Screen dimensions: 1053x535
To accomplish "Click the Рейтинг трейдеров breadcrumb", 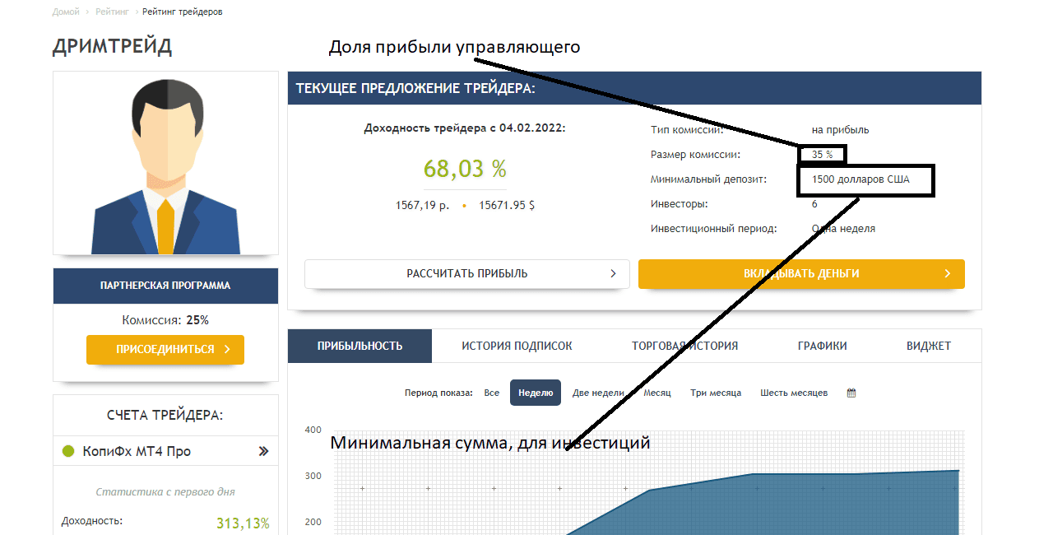I will click(x=182, y=12).
